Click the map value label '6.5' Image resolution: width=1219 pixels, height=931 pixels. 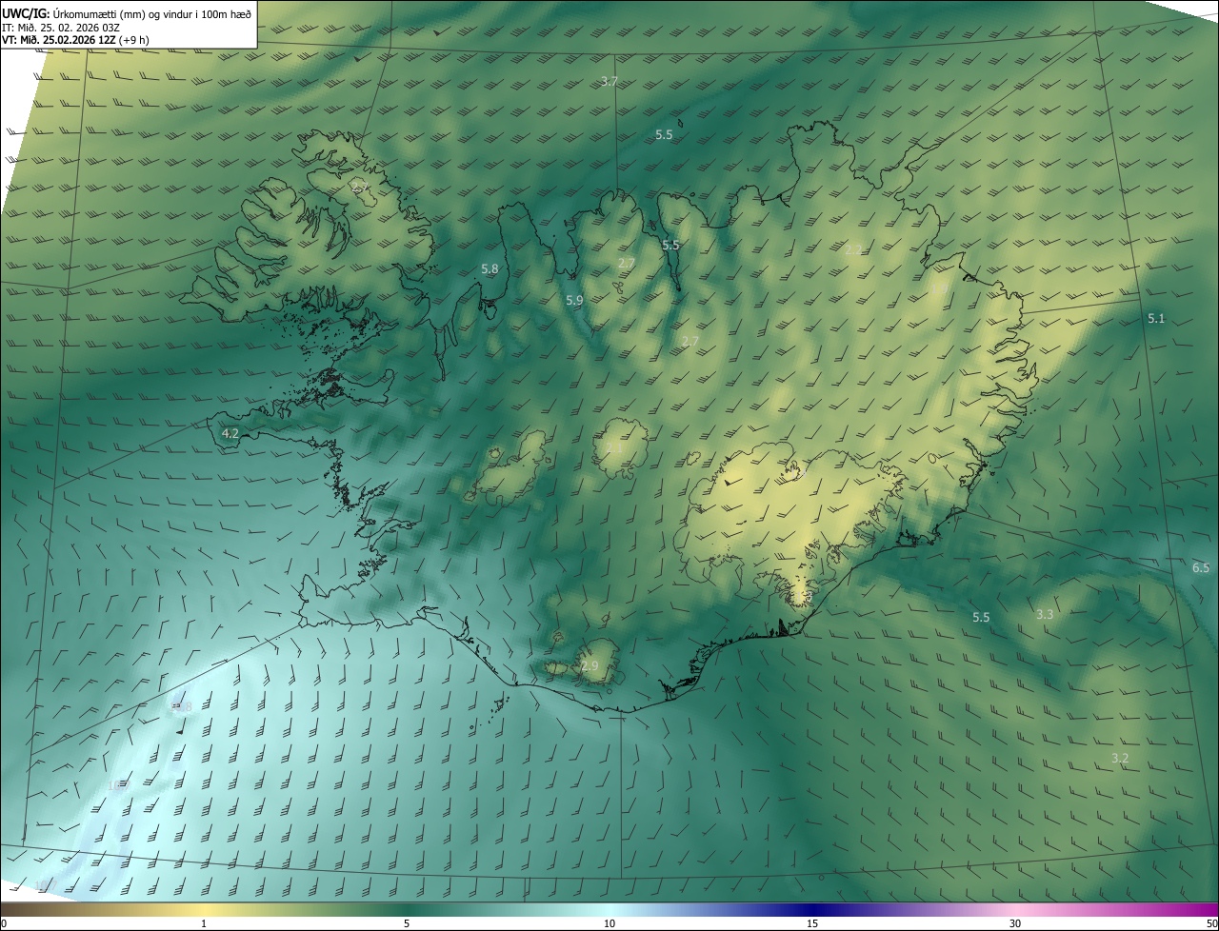[x=1201, y=568]
